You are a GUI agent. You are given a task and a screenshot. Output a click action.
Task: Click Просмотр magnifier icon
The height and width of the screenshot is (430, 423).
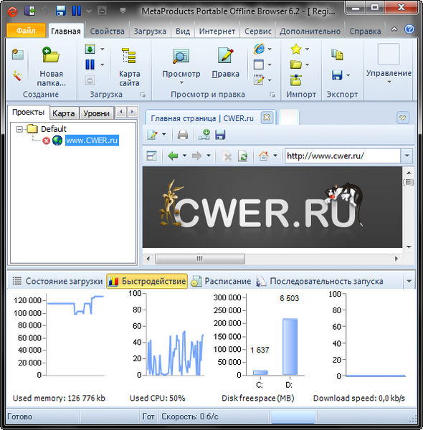[x=181, y=56]
